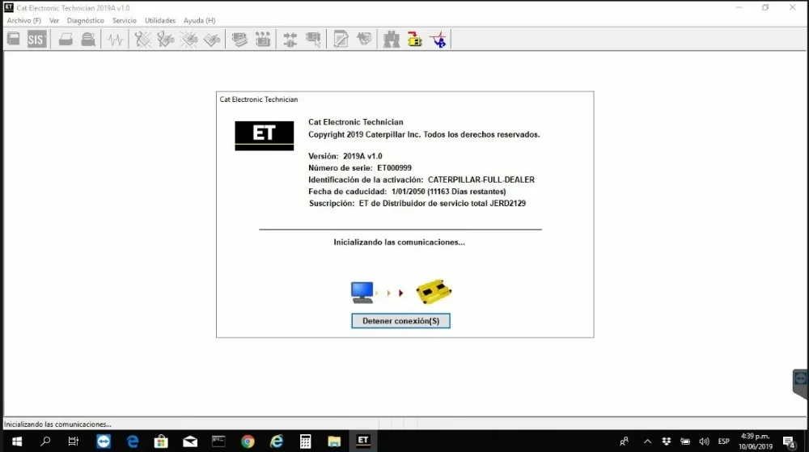Viewport: 809px width, 452px height.
Task: Click the red and blue icon
Action: coord(438,39)
